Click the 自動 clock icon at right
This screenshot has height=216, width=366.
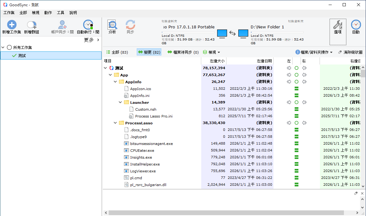pos(356,25)
